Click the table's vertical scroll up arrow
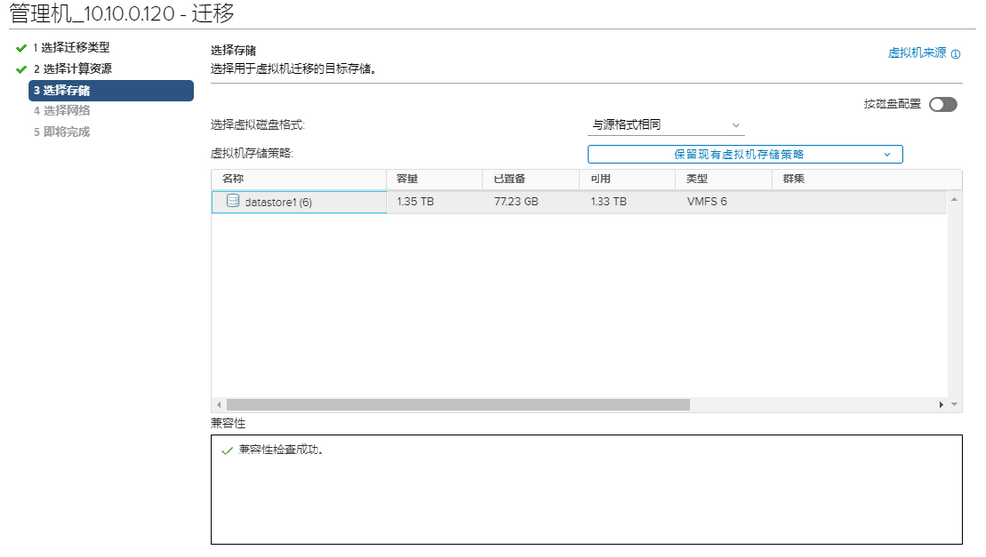 pos(954,200)
